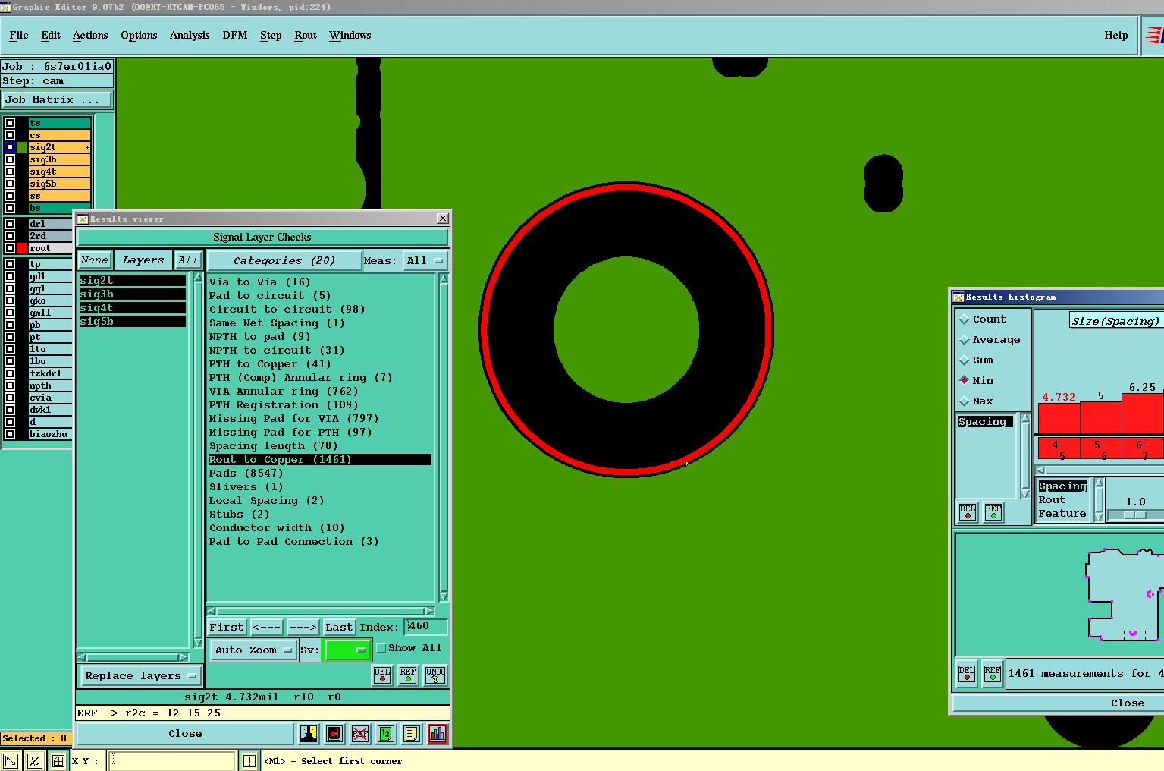Viewport: 1164px width, 771px height.
Task: Click the previous arrow <--- button
Action: click(267, 628)
